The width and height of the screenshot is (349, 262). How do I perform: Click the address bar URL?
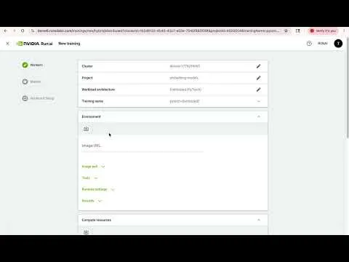coord(159,31)
